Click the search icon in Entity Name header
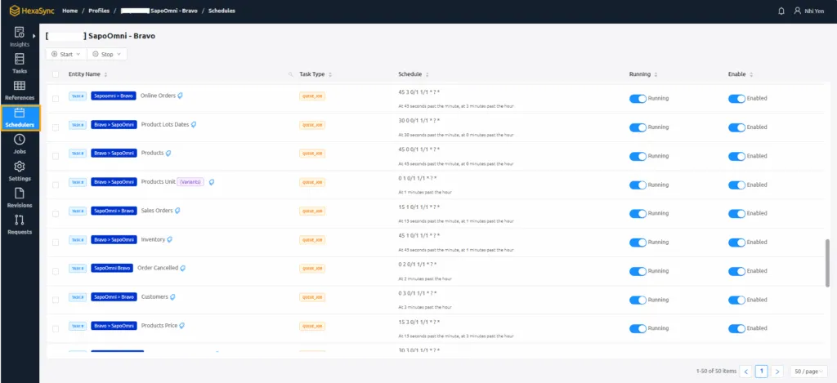This screenshot has width=837, height=383. 290,74
